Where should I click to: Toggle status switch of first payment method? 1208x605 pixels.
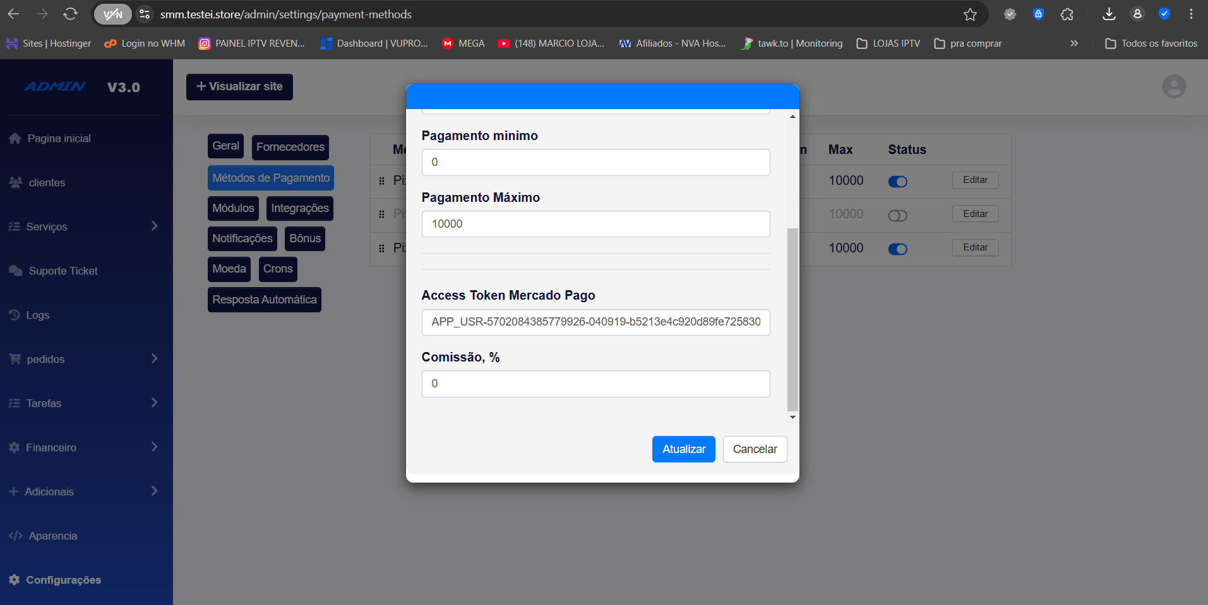pos(897,182)
